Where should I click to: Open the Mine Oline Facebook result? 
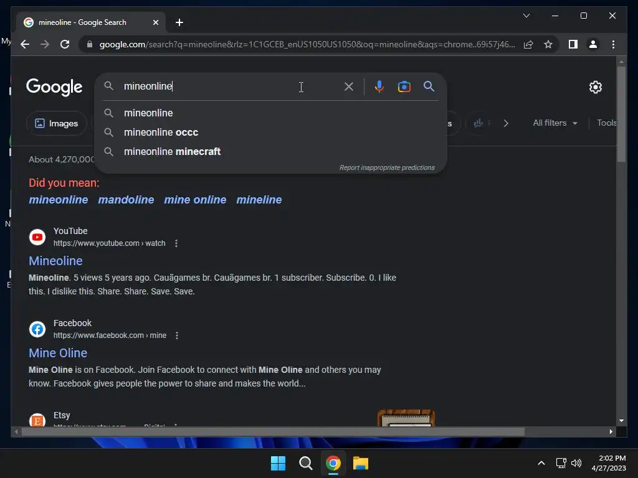click(58, 354)
